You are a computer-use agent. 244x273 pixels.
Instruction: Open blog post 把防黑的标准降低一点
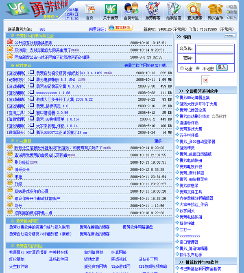click(x=33, y=213)
